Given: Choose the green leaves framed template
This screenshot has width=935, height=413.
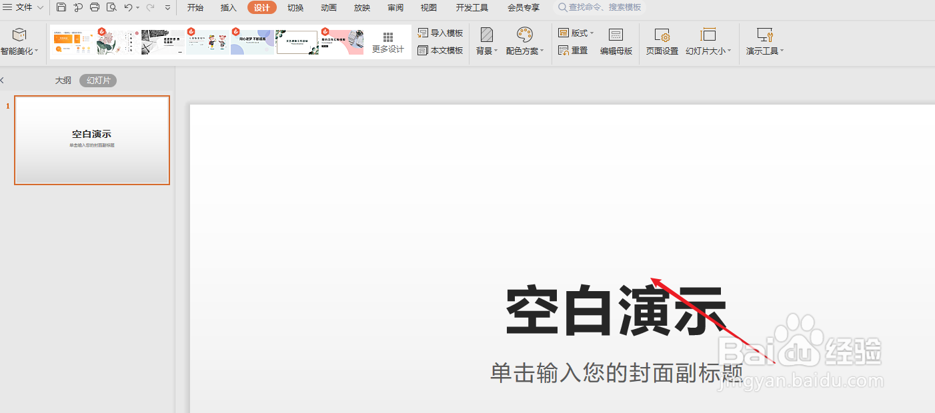Looking at the screenshot, I should point(297,42).
